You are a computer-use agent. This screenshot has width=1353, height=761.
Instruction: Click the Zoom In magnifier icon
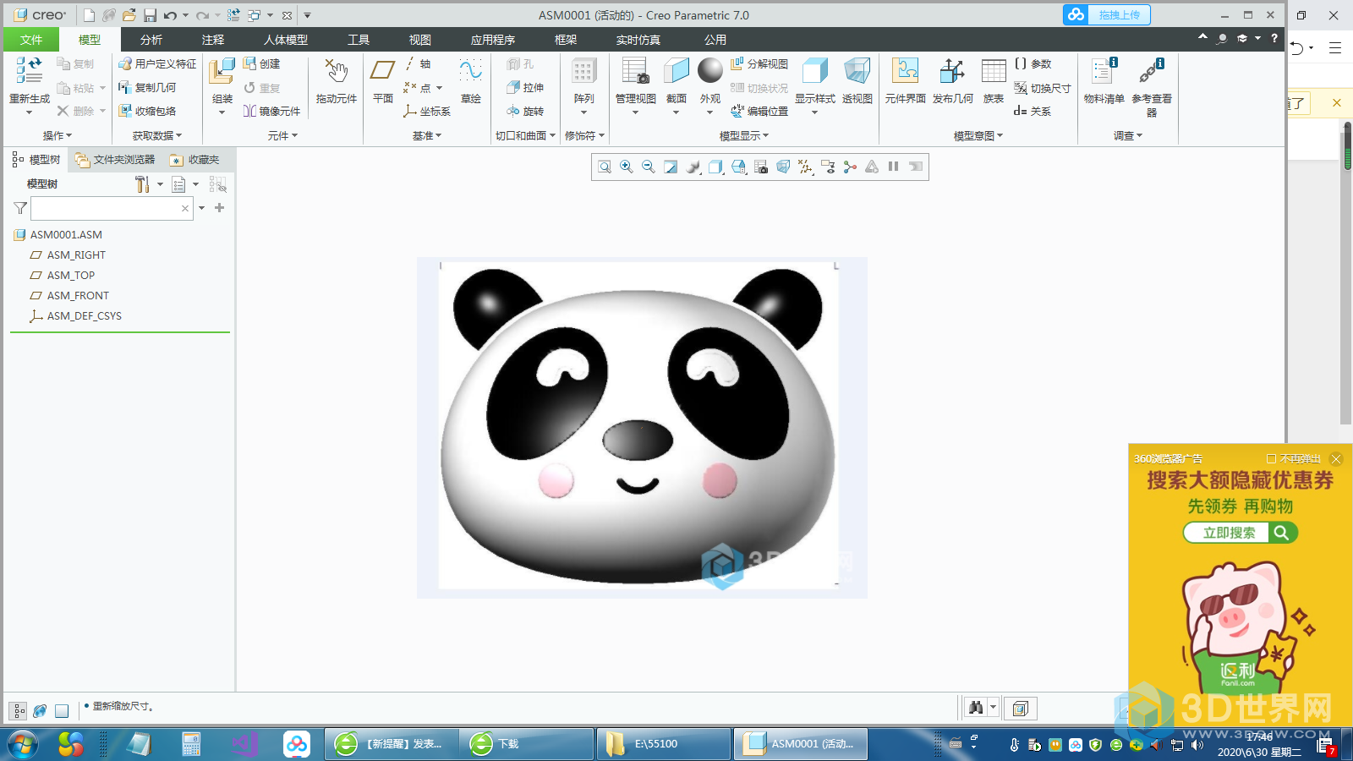tap(627, 167)
